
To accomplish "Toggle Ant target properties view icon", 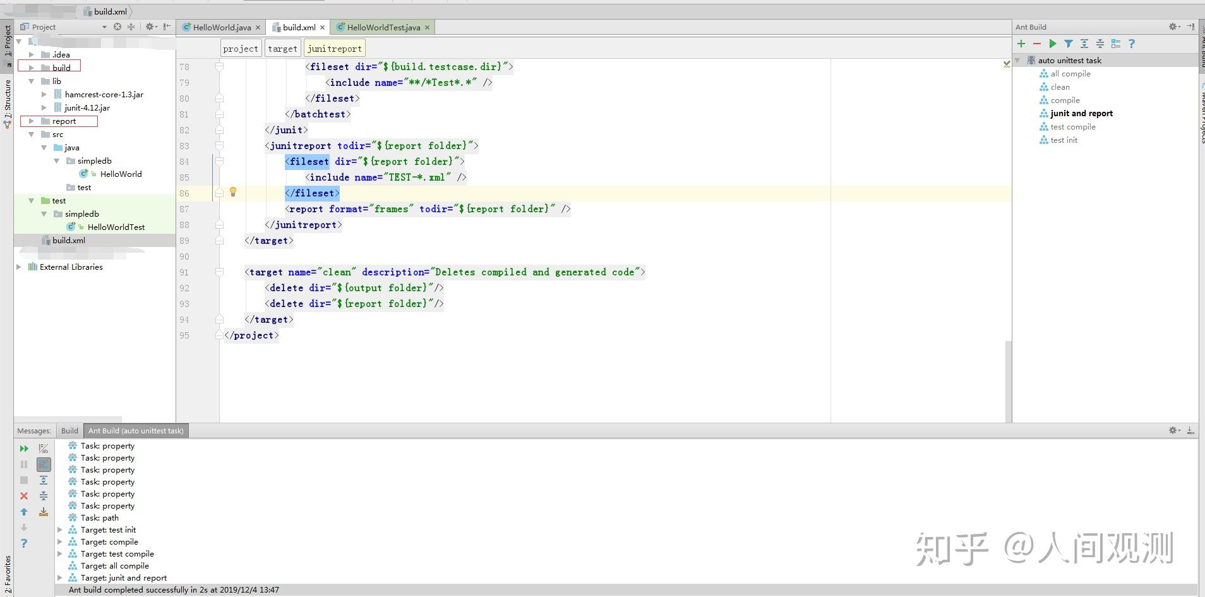I will [1115, 44].
